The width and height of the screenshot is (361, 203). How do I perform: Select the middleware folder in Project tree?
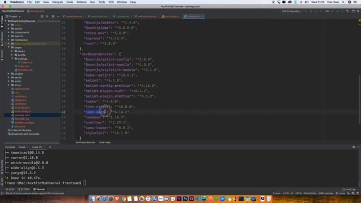pos(21,40)
